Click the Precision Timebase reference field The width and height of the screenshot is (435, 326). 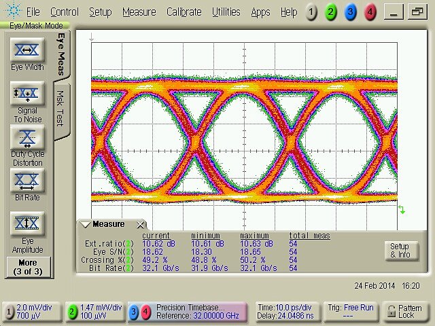tap(197, 312)
